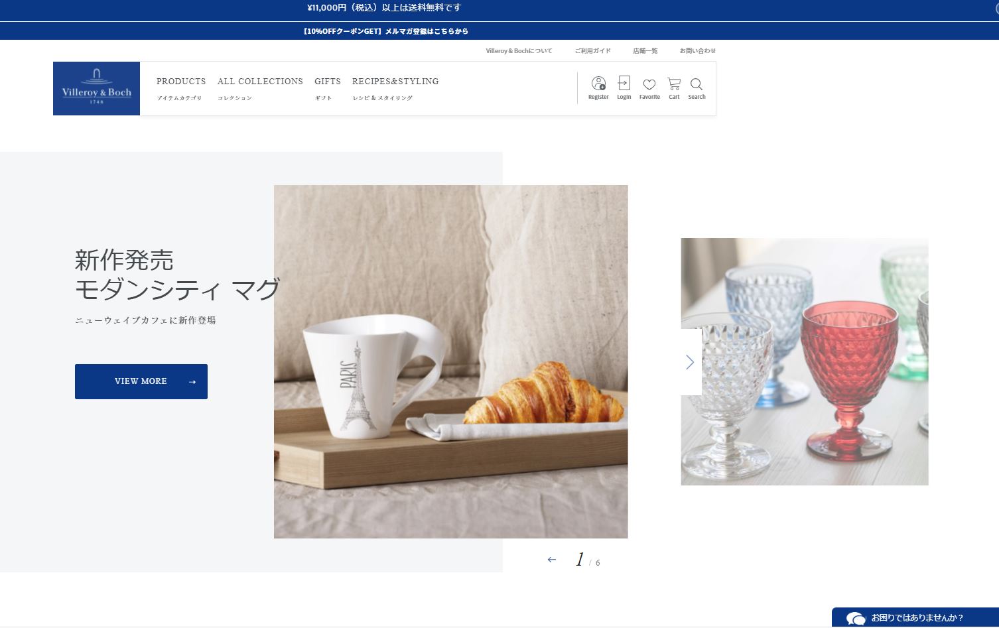Visit the 店舗一覧 store list link
Viewport: 999px width, 628px height.
click(645, 51)
